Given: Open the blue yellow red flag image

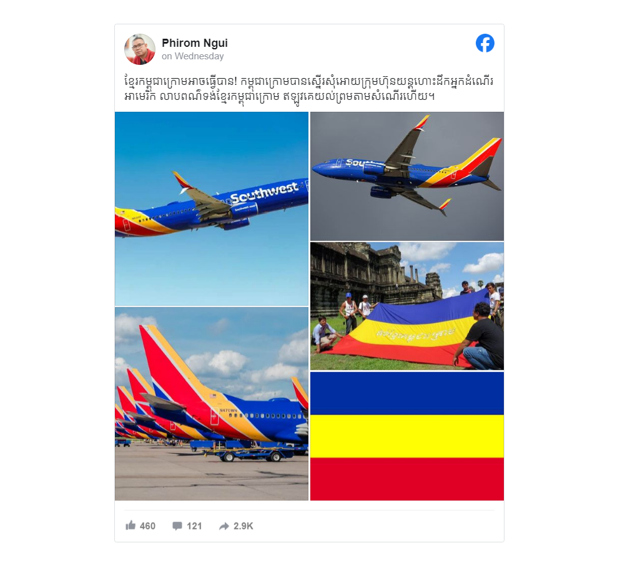Looking at the screenshot, I should tap(407, 436).
